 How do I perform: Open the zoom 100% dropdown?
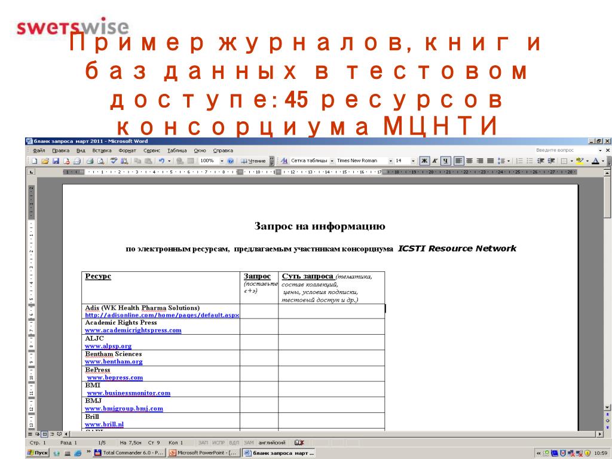click(222, 161)
